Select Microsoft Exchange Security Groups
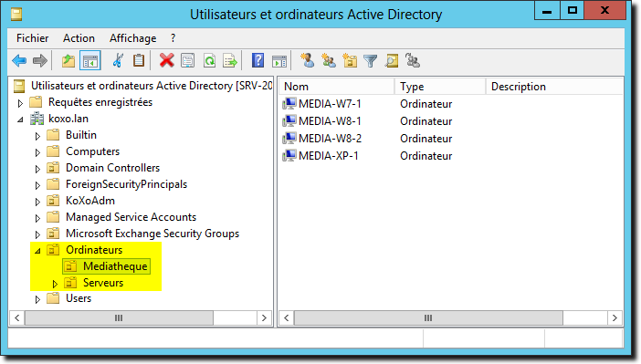Viewport: 641px width, 364px height. (x=152, y=234)
